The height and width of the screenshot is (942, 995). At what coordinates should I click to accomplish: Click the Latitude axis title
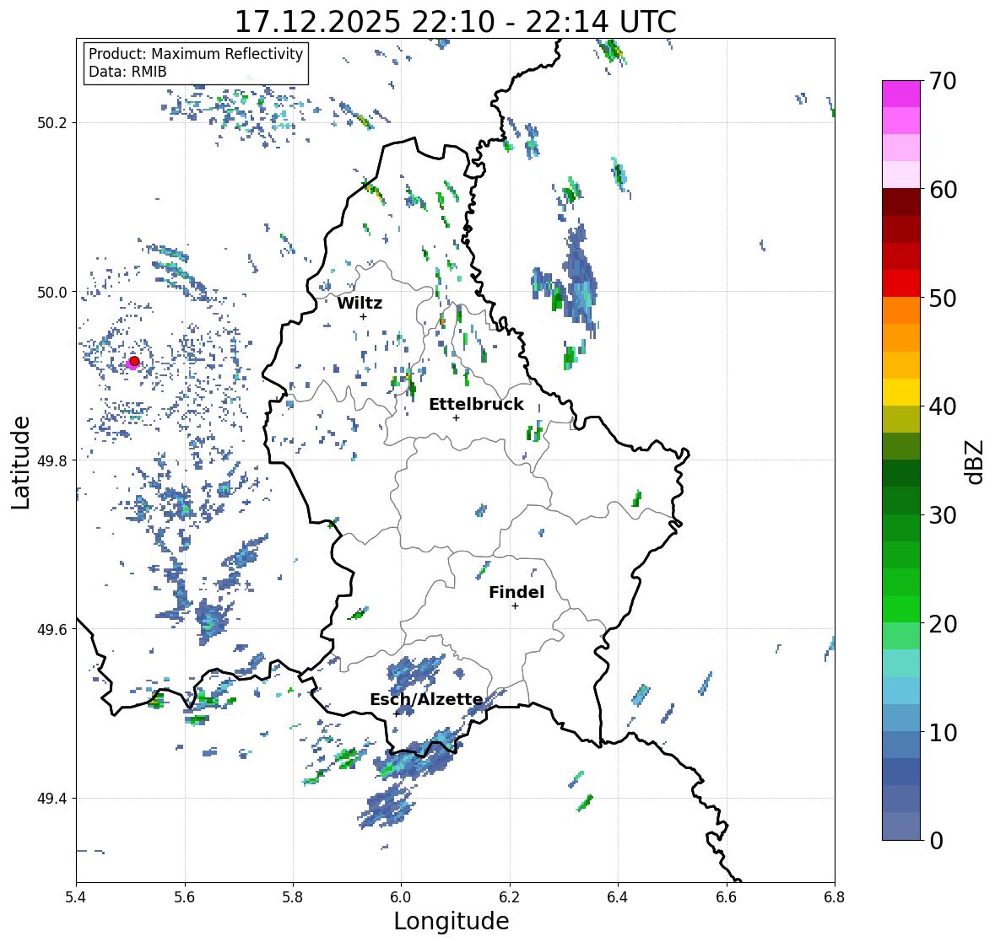tap(20, 462)
